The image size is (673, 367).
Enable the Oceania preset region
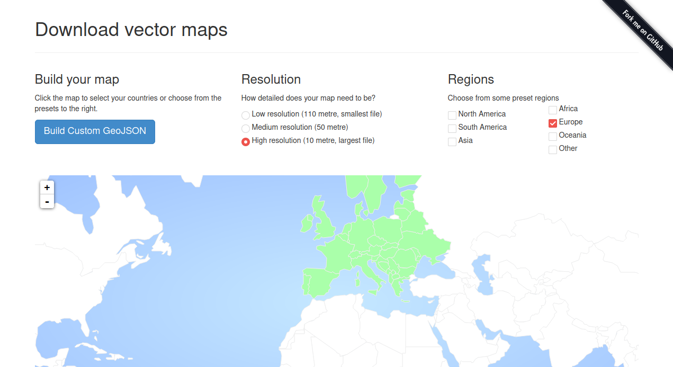553,136
